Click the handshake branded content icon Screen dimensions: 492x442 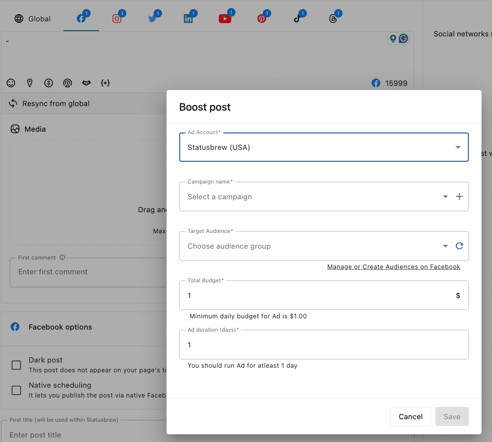86,83
